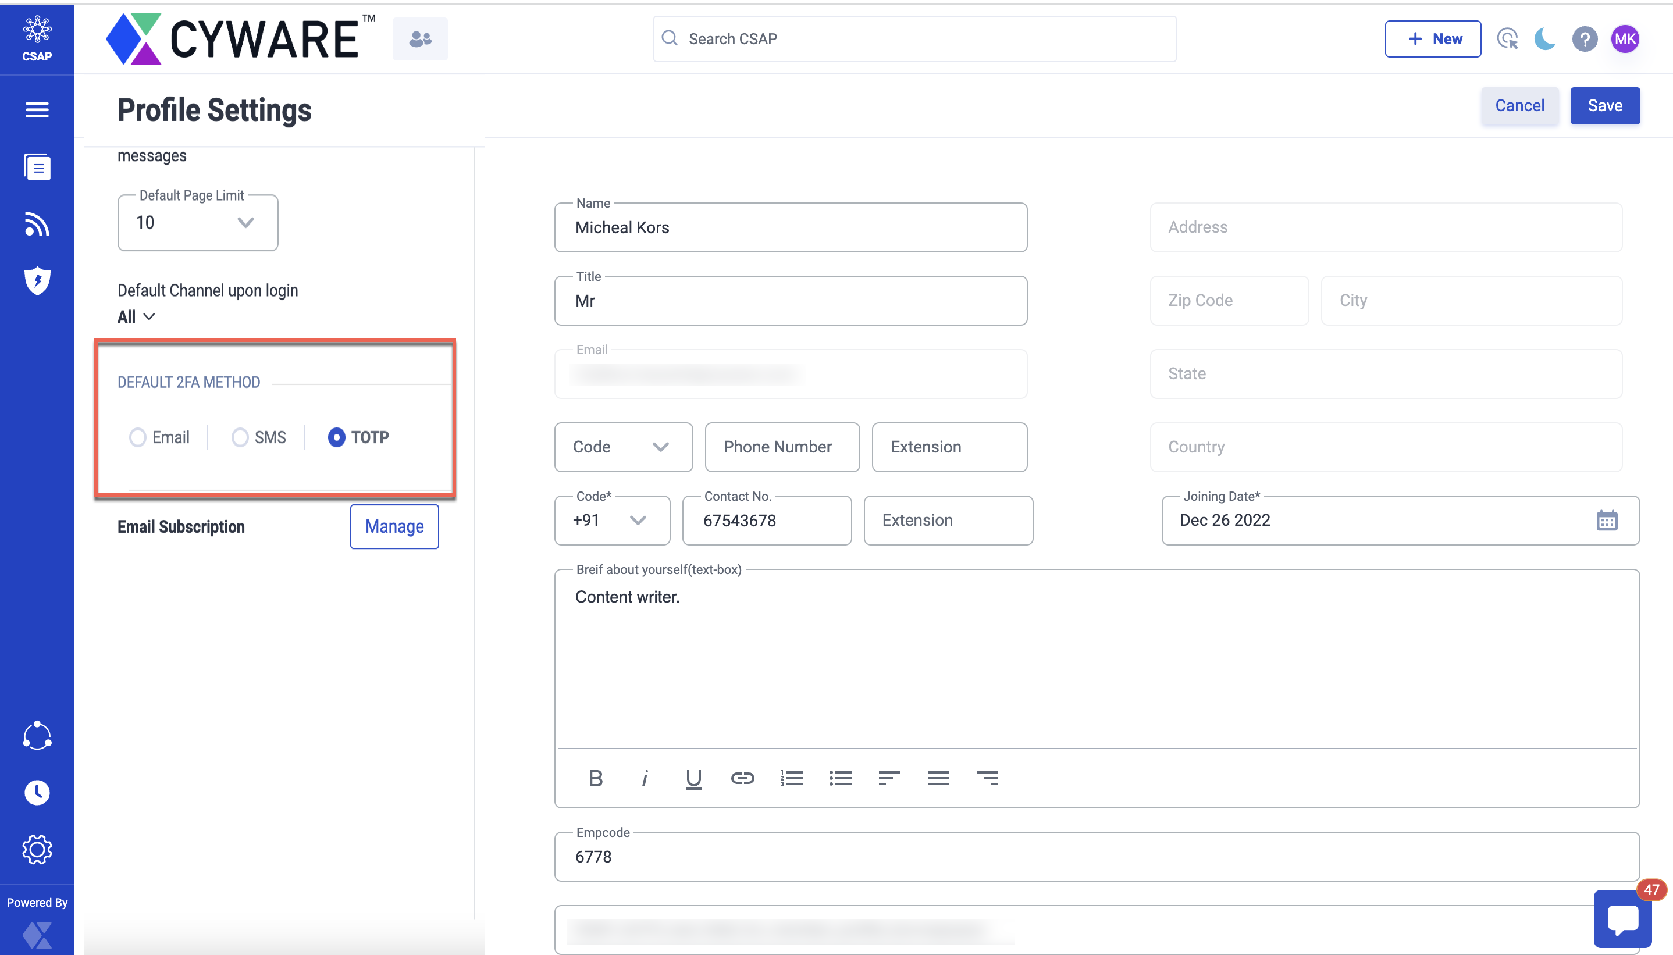Click the City input field

click(1471, 301)
